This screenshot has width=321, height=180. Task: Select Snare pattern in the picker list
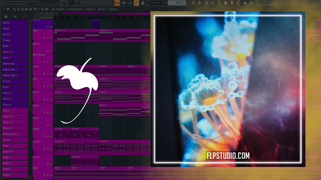15,40
